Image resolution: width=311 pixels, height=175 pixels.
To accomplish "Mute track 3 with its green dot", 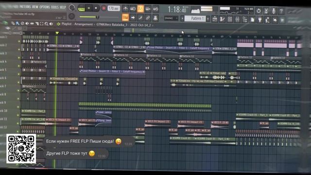I will [x=19, y=58].
